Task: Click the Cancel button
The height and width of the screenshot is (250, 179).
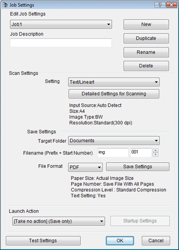Action: pos(156,241)
